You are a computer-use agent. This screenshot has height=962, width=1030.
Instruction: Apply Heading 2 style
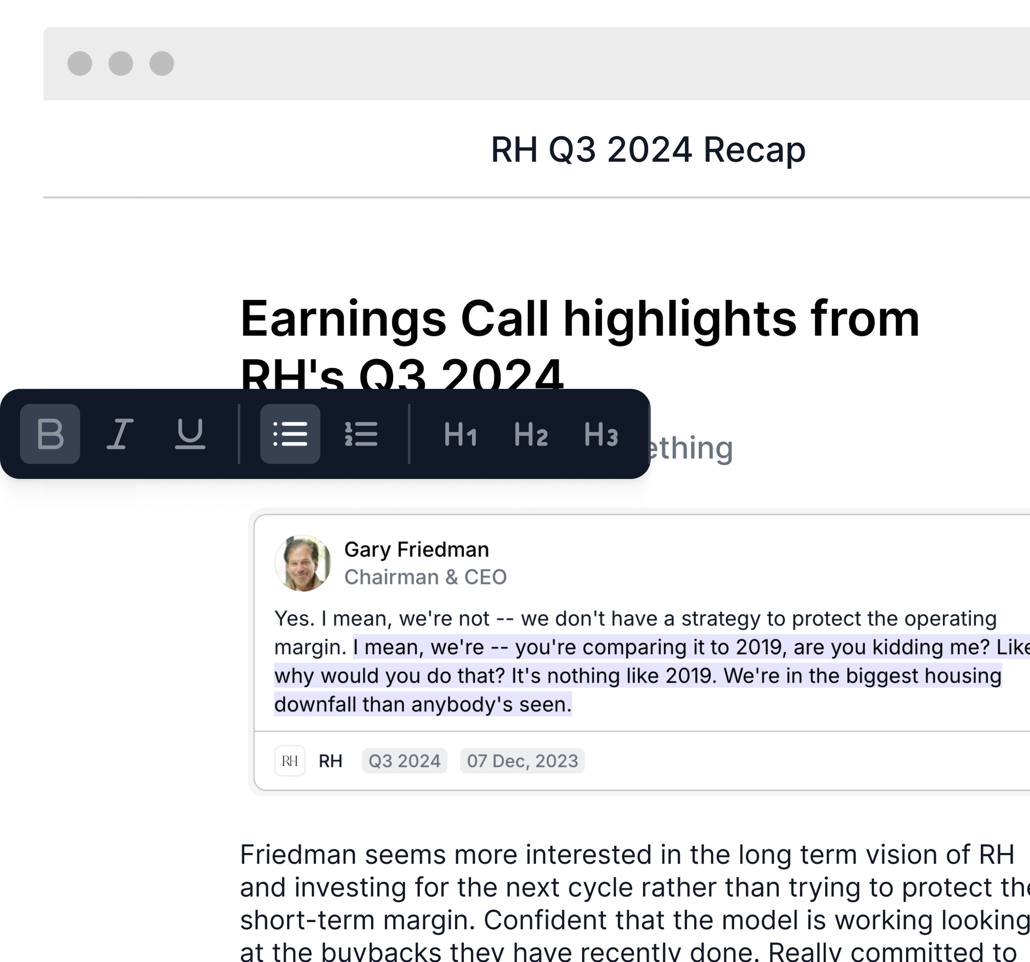click(531, 434)
